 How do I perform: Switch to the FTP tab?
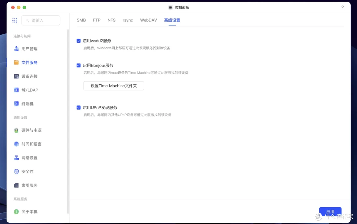tap(97, 20)
